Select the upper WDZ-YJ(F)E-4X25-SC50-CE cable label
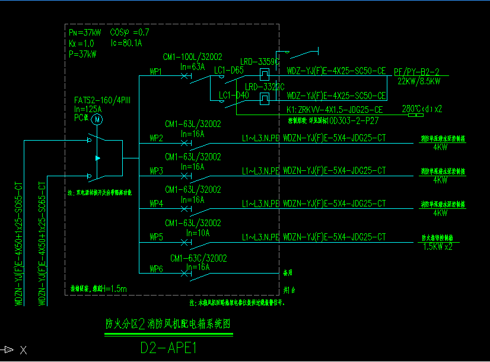This screenshot has height=362, width=490. coord(336,71)
